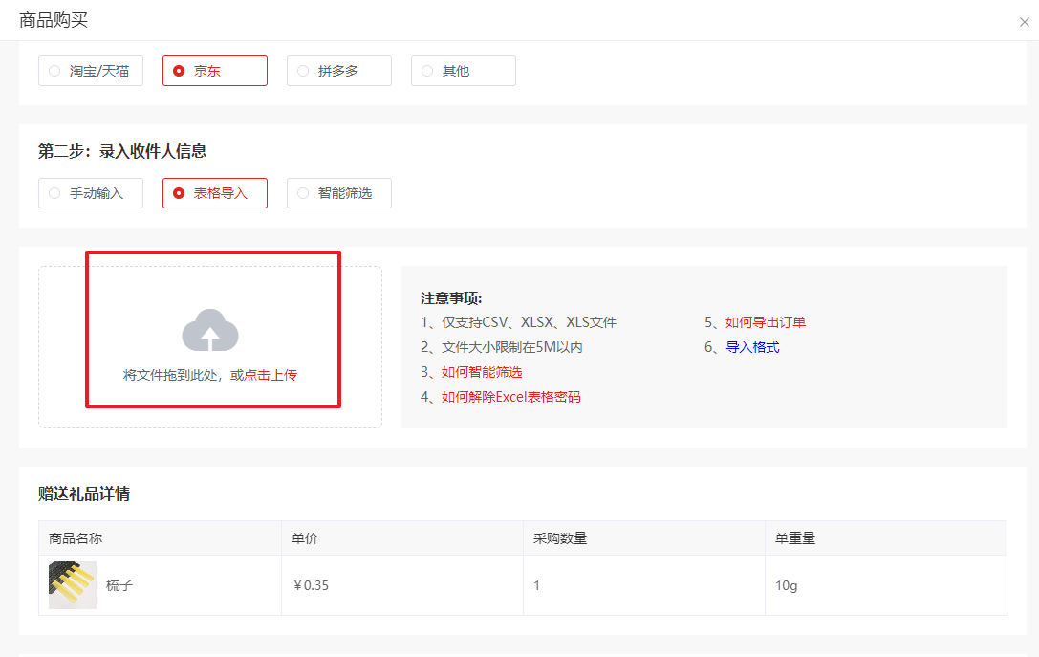Click the 第二步：录入收件人信息 heading
The width and height of the screenshot is (1039, 657).
122,151
